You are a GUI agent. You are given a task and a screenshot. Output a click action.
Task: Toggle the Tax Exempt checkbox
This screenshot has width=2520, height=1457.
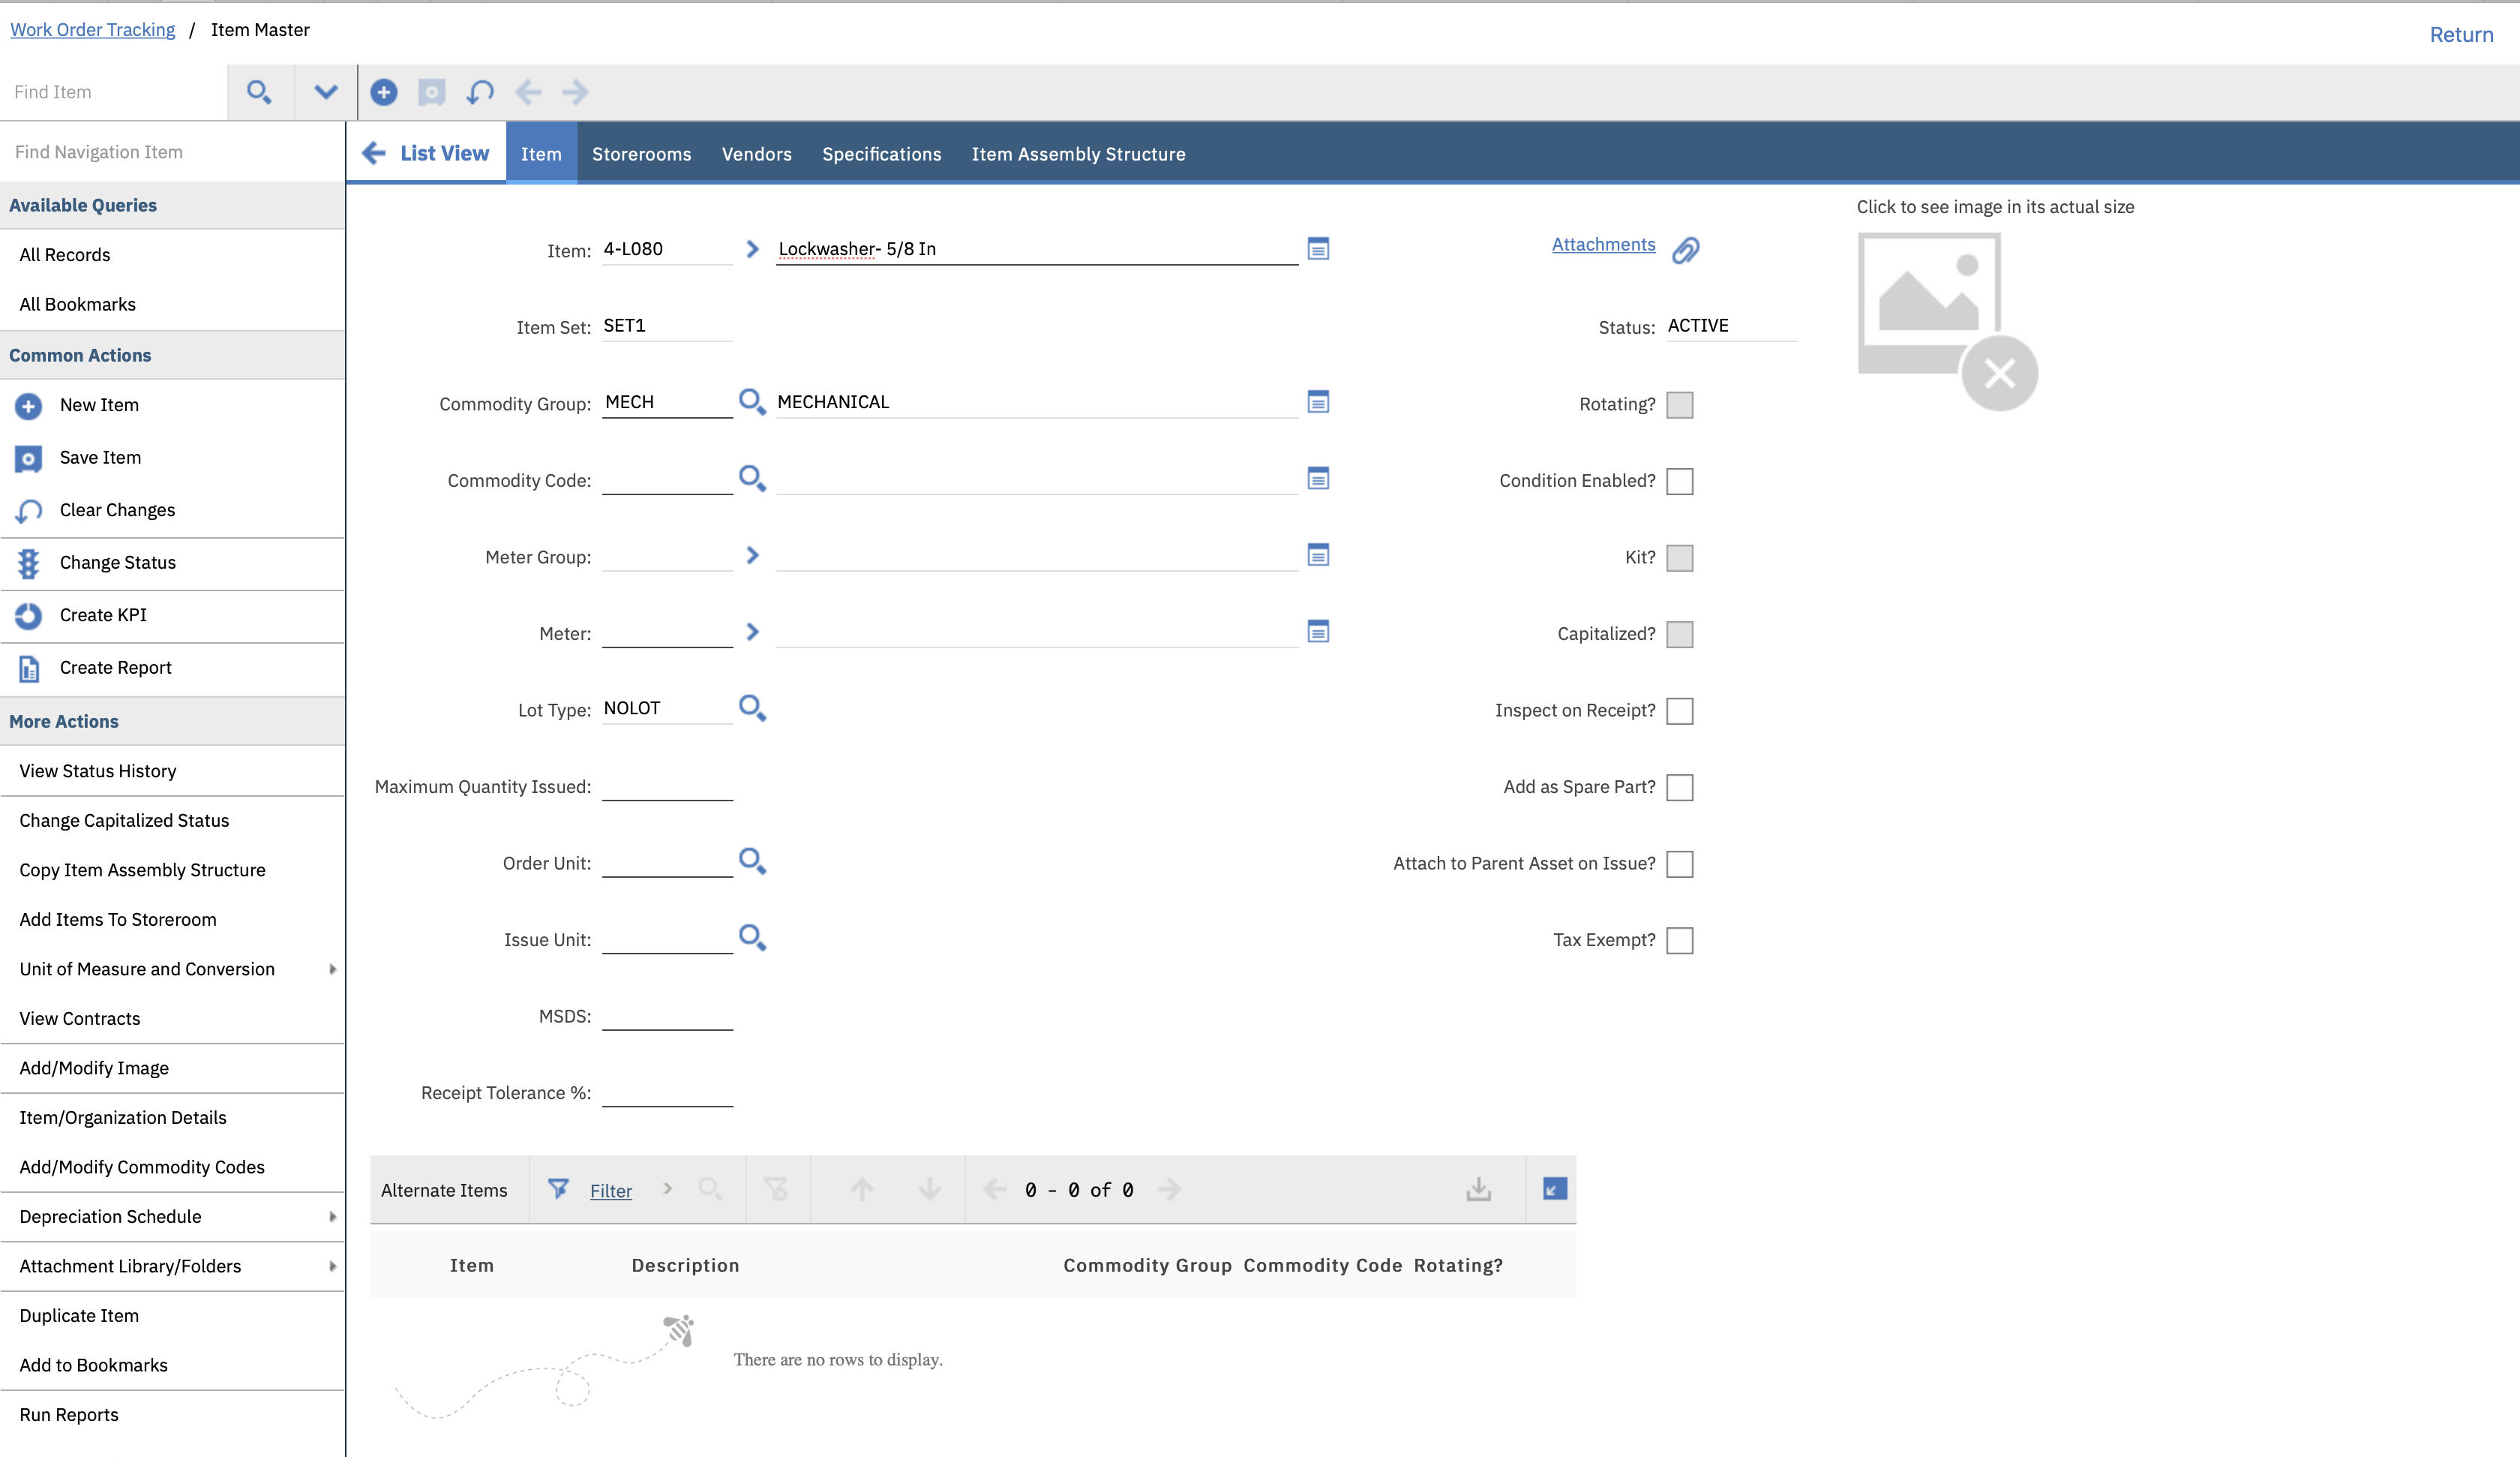coord(1679,941)
